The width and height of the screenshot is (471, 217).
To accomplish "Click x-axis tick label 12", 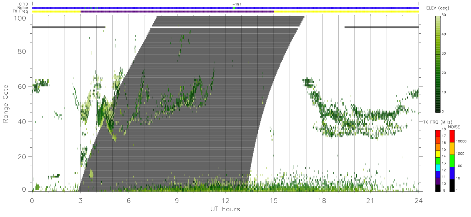I will (225, 201).
